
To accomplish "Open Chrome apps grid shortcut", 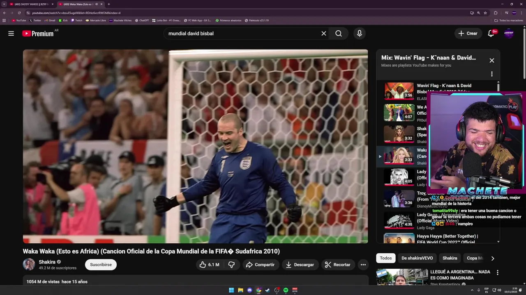I will [x=4, y=20].
